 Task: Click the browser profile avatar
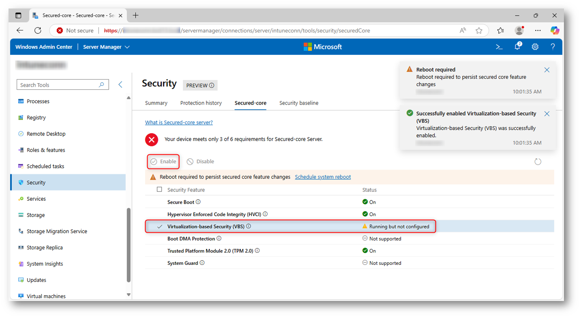[519, 30]
